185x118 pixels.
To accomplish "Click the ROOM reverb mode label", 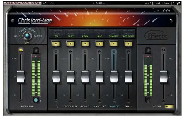I will point(85,36).
